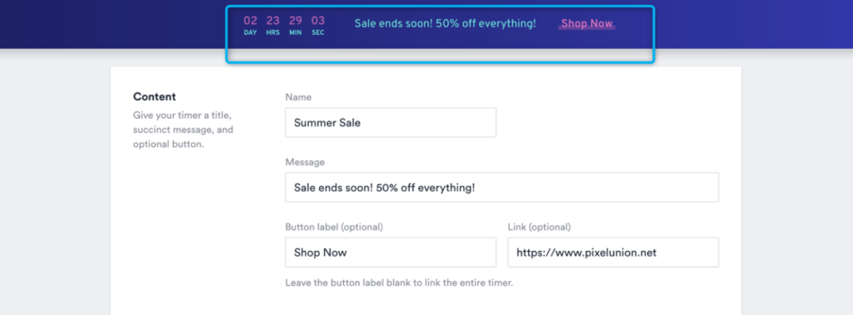Click the 02 days counter in timer preview
The image size is (853, 315).
pyautogui.click(x=250, y=21)
